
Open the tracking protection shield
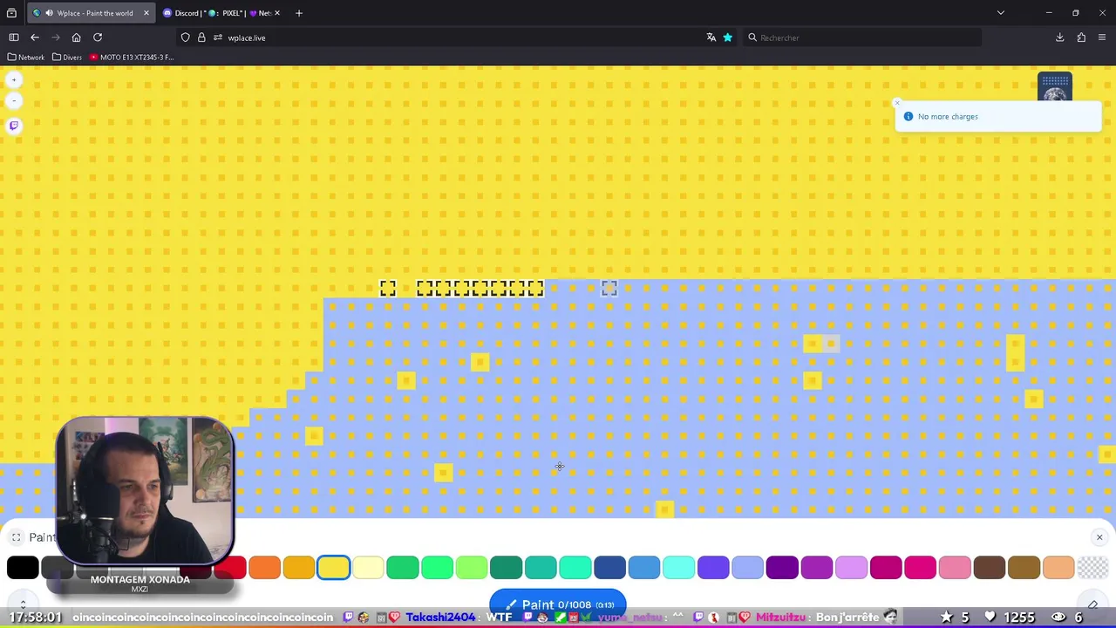185,38
